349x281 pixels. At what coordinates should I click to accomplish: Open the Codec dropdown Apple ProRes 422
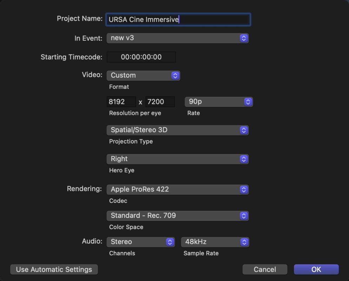point(178,189)
